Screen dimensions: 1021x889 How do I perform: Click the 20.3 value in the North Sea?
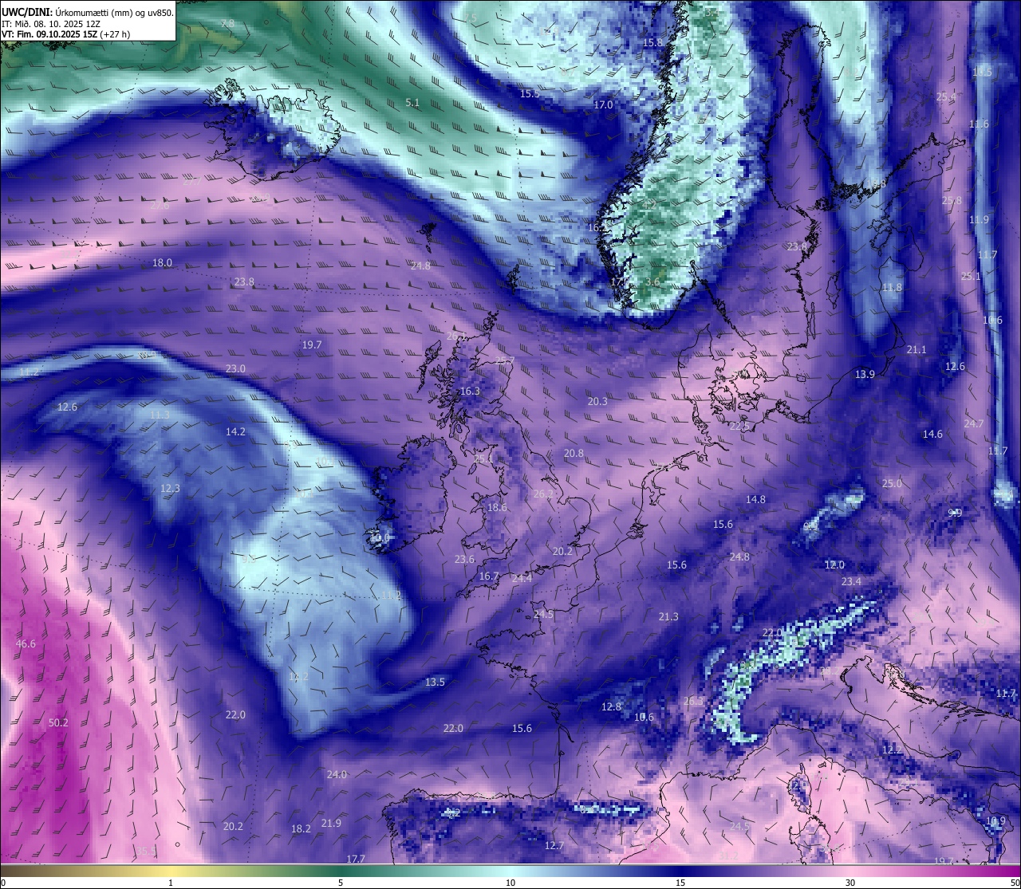coord(597,401)
